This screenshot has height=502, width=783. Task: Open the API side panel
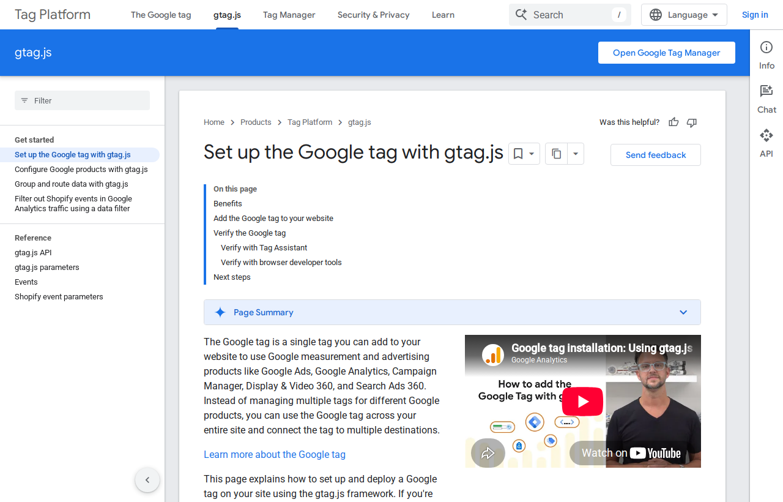766,144
